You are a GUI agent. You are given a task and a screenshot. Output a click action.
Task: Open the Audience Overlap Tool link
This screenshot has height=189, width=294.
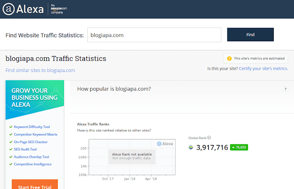coord(32,157)
